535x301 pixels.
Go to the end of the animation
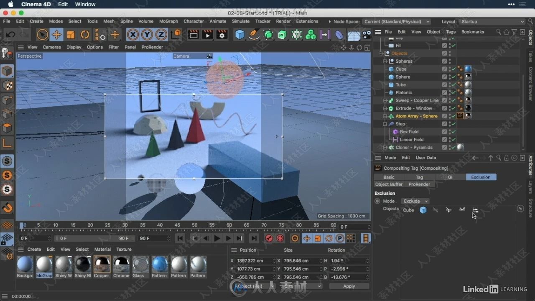tap(254, 238)
